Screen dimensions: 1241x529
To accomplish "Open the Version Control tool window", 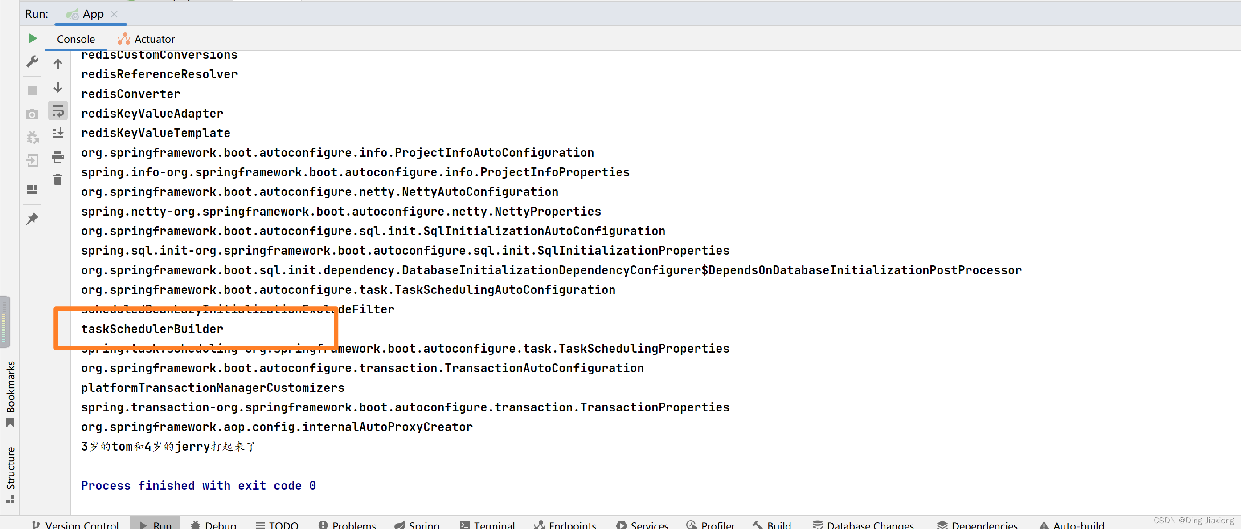I will (75, 525).
